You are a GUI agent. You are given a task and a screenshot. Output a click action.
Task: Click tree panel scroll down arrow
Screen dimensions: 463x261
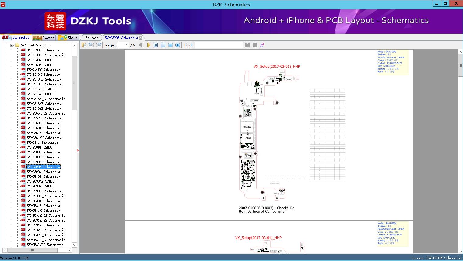click(x=74, y=245)
